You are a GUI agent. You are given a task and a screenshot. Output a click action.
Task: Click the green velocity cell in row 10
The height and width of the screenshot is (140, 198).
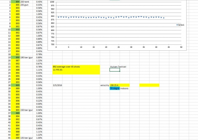pyautogui.click(x=16, y=30)
